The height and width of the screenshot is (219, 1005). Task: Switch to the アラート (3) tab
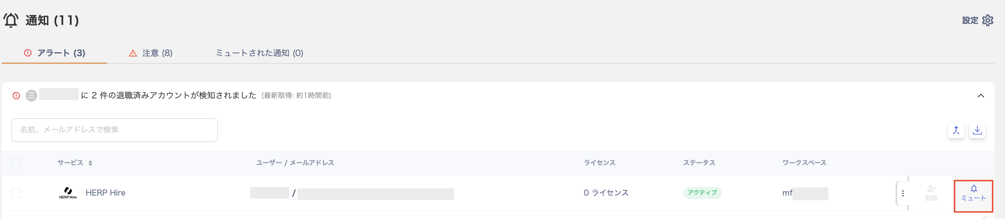click(54, 53)
